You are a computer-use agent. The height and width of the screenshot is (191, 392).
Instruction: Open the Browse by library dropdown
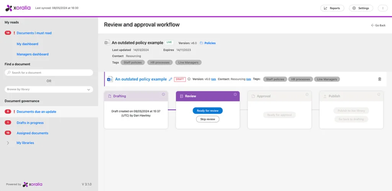49,89
